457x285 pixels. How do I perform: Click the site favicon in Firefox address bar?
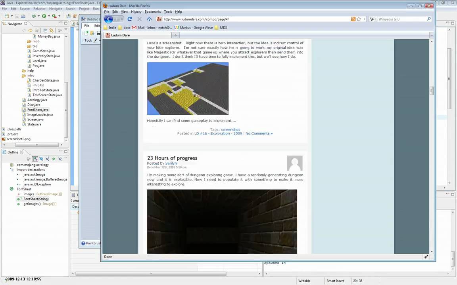pos(159,19)
